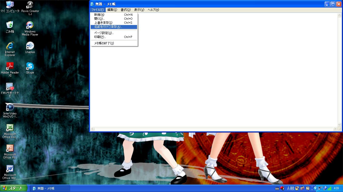Click the taskbar clock showing 4:09
Screen dimensions: 343x192
(336, 188)
